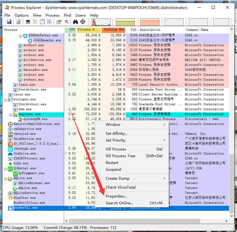The width and height of the screenshot is (237, 232).
Task: Click the crosshair Find Window's Process icon
Action: tap(83, 22)
